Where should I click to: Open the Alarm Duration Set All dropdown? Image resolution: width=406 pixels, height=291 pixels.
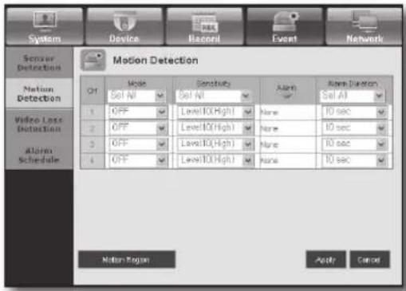coord(353,96)
